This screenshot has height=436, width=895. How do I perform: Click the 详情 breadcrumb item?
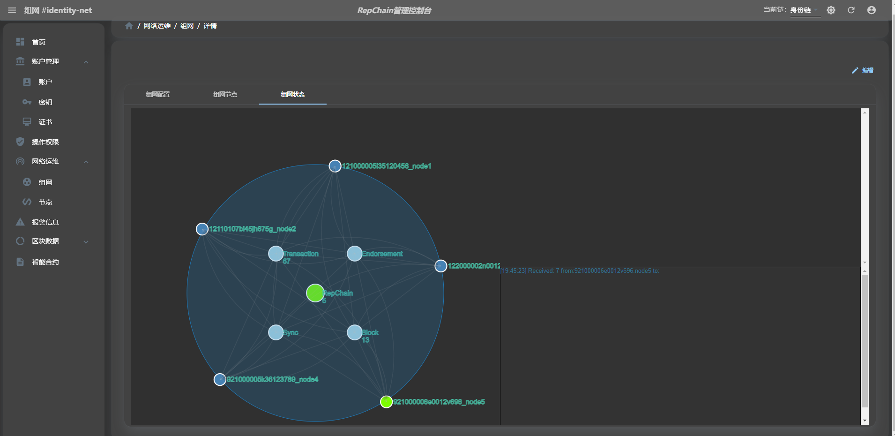coord(210,26)
